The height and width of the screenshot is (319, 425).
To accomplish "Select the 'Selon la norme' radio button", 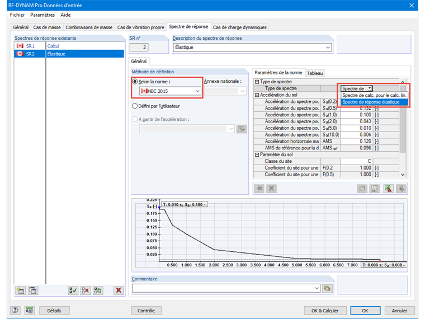I will pyautogui.click(x=135, y=81).
